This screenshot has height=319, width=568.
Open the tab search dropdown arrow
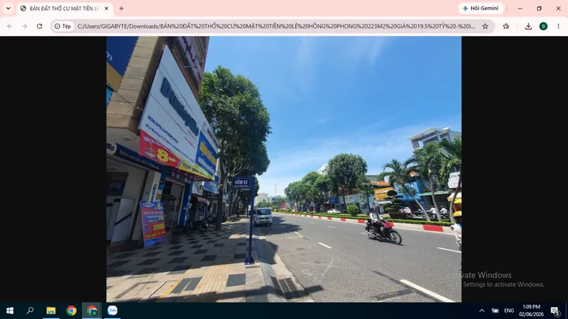(x=8, y=9)
